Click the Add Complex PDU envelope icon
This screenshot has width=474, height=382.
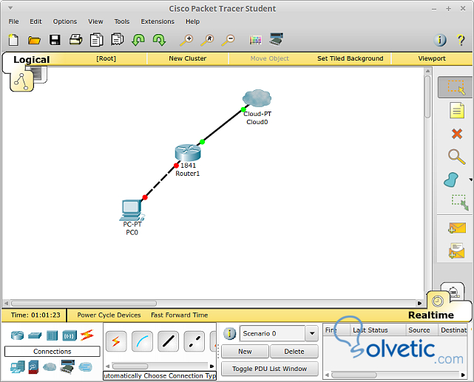click(x=457, y=250)
